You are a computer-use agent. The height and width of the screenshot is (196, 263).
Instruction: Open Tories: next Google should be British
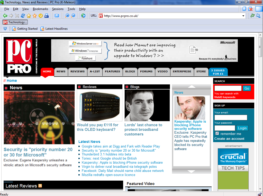[x=109, y=158]
